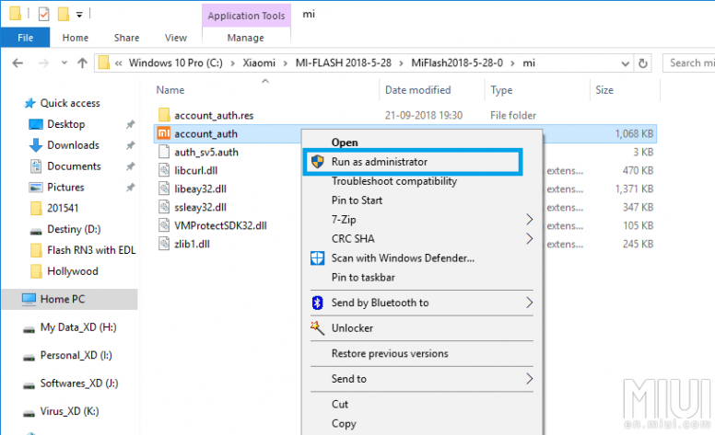Expand the Send to submenu
This screenshot has width=715, height=435.
coord(530,379)
